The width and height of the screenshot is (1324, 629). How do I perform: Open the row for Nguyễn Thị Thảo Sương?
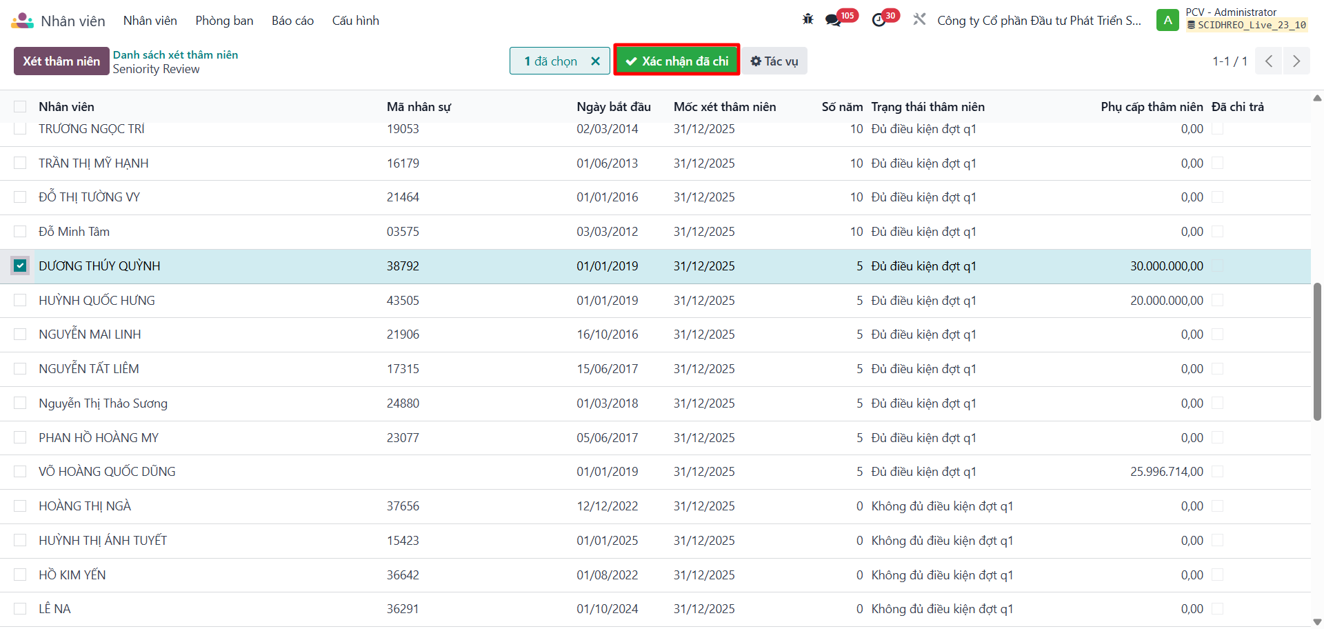(x=655, y=403)
